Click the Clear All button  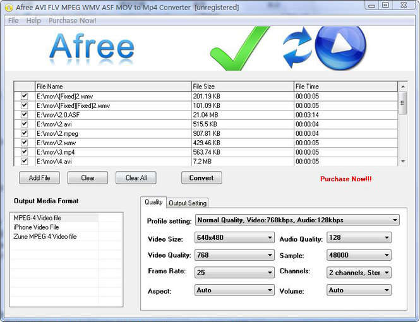(x=136, y=177)
